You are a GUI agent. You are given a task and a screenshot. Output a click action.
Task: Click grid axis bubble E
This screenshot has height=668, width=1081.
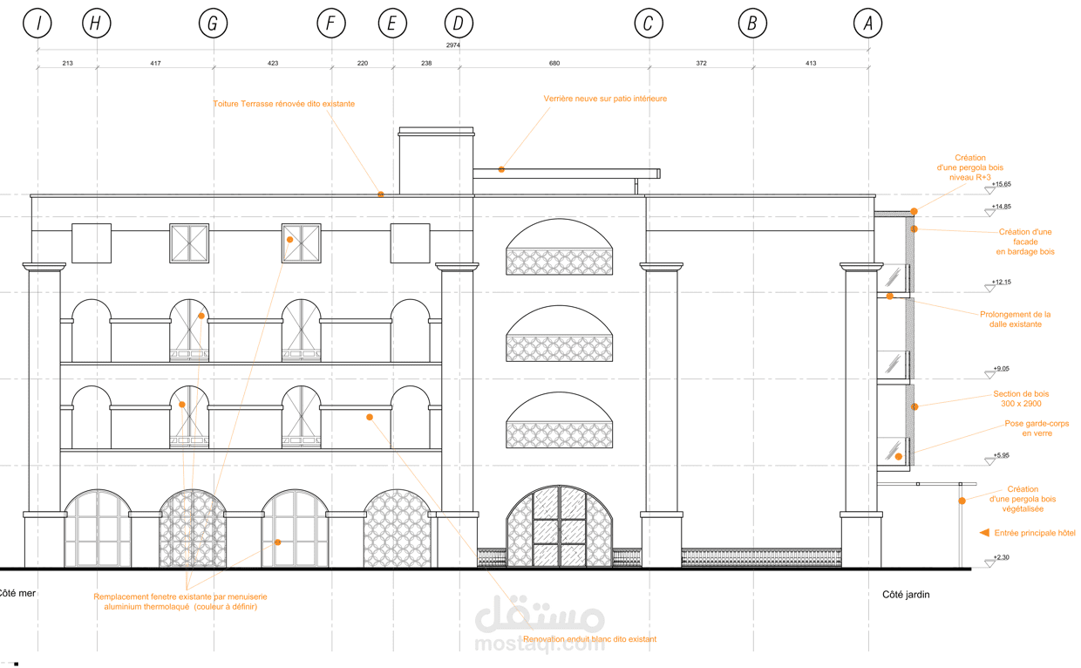tap(392, 24)
